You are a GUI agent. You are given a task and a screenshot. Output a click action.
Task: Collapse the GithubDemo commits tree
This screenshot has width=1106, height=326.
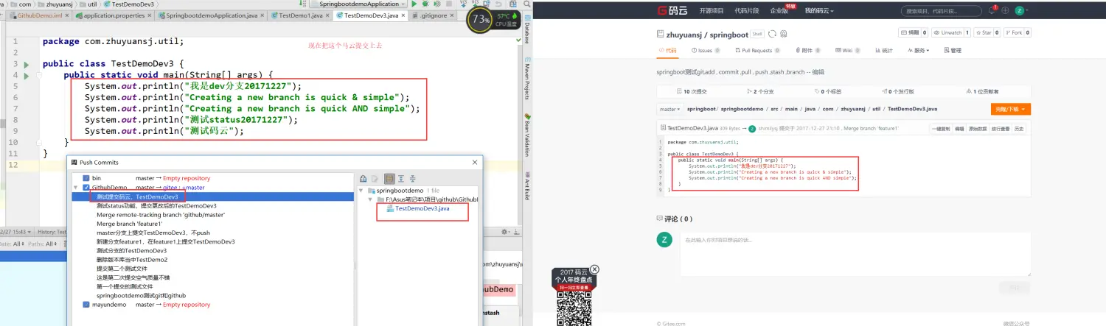(x=77, y=188)
